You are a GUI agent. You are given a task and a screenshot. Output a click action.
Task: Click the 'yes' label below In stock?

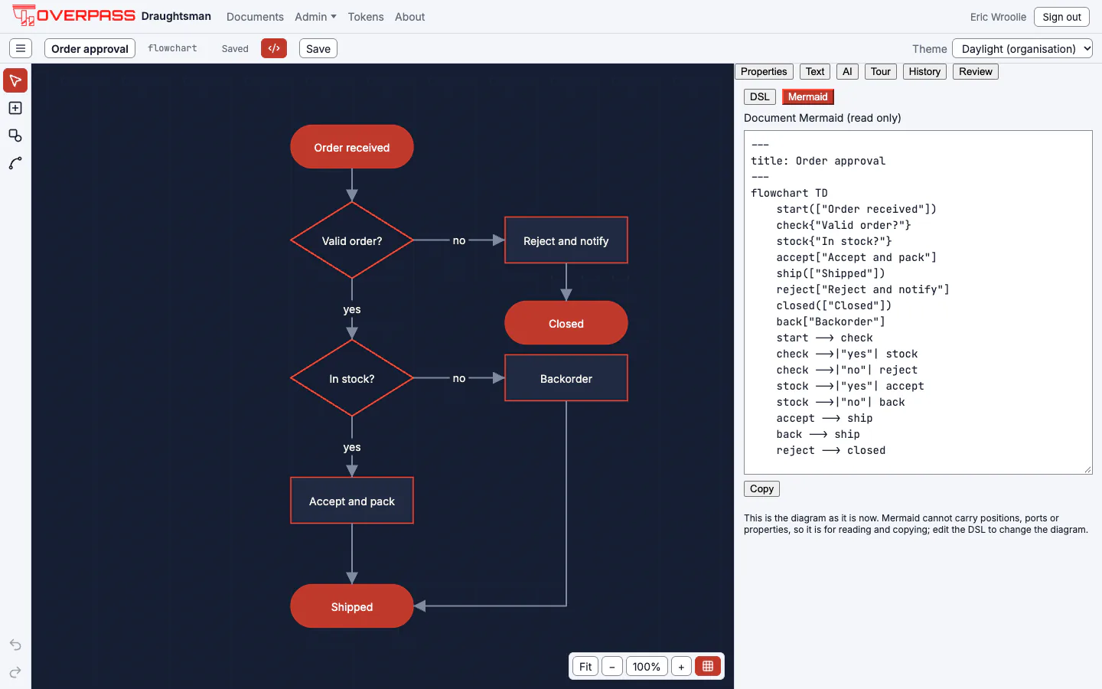point(352,447)
